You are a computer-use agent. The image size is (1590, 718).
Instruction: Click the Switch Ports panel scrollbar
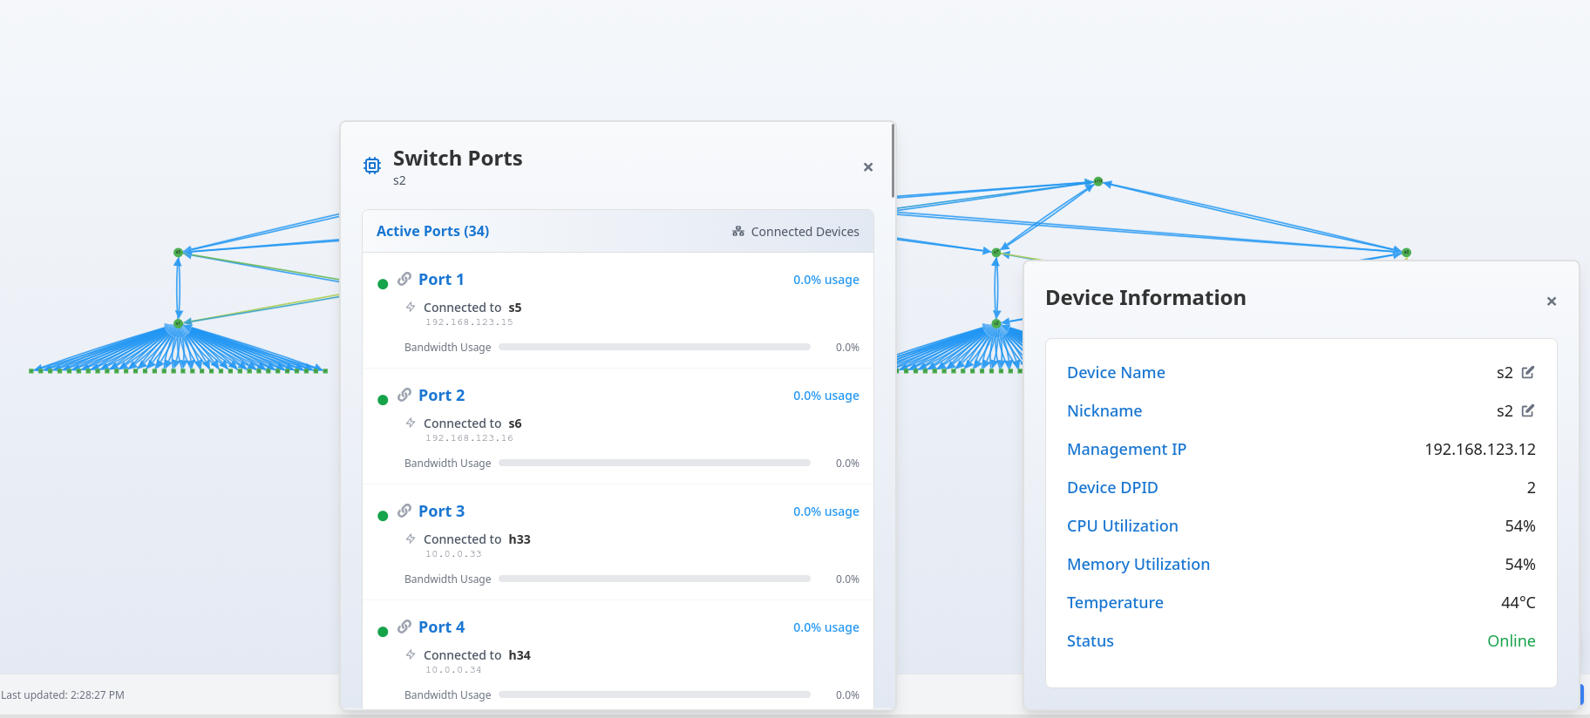coord(893,161)
